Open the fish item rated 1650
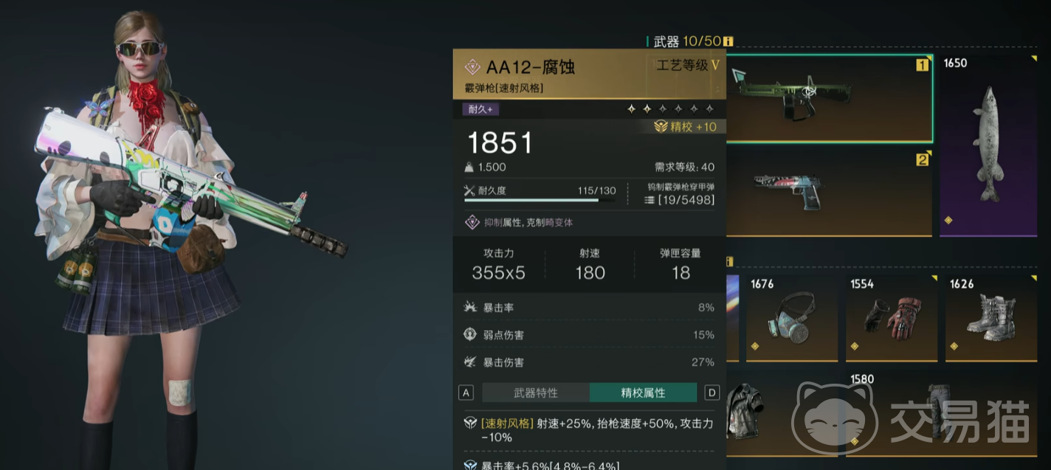1051x470 pixels. click(x=994, y=145)
